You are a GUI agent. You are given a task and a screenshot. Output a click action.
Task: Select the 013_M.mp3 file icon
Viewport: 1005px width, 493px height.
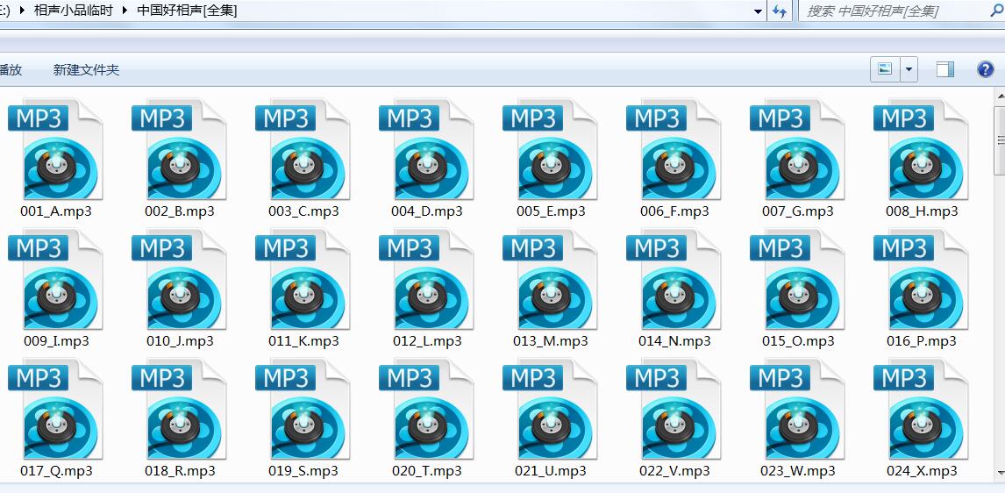click(551, 280)
